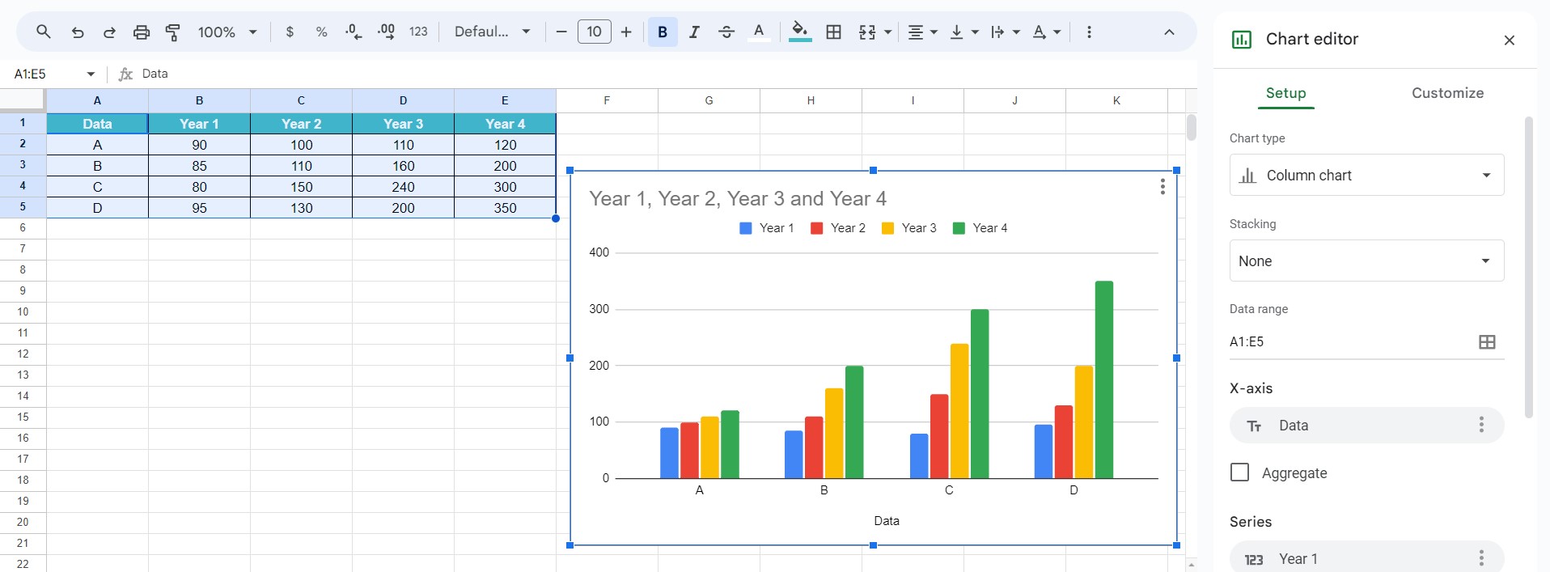Open vertical align options
Viewport: 1550px width, 572px height.
[x=963, y=32]
